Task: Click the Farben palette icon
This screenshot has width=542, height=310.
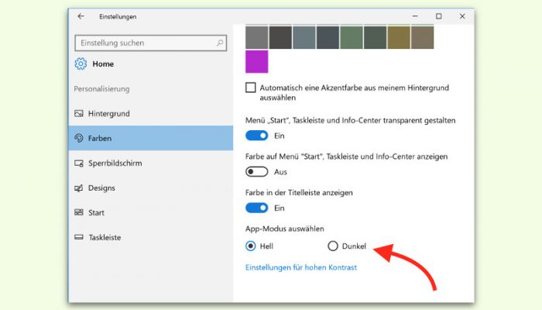Action: pos(79,138)
